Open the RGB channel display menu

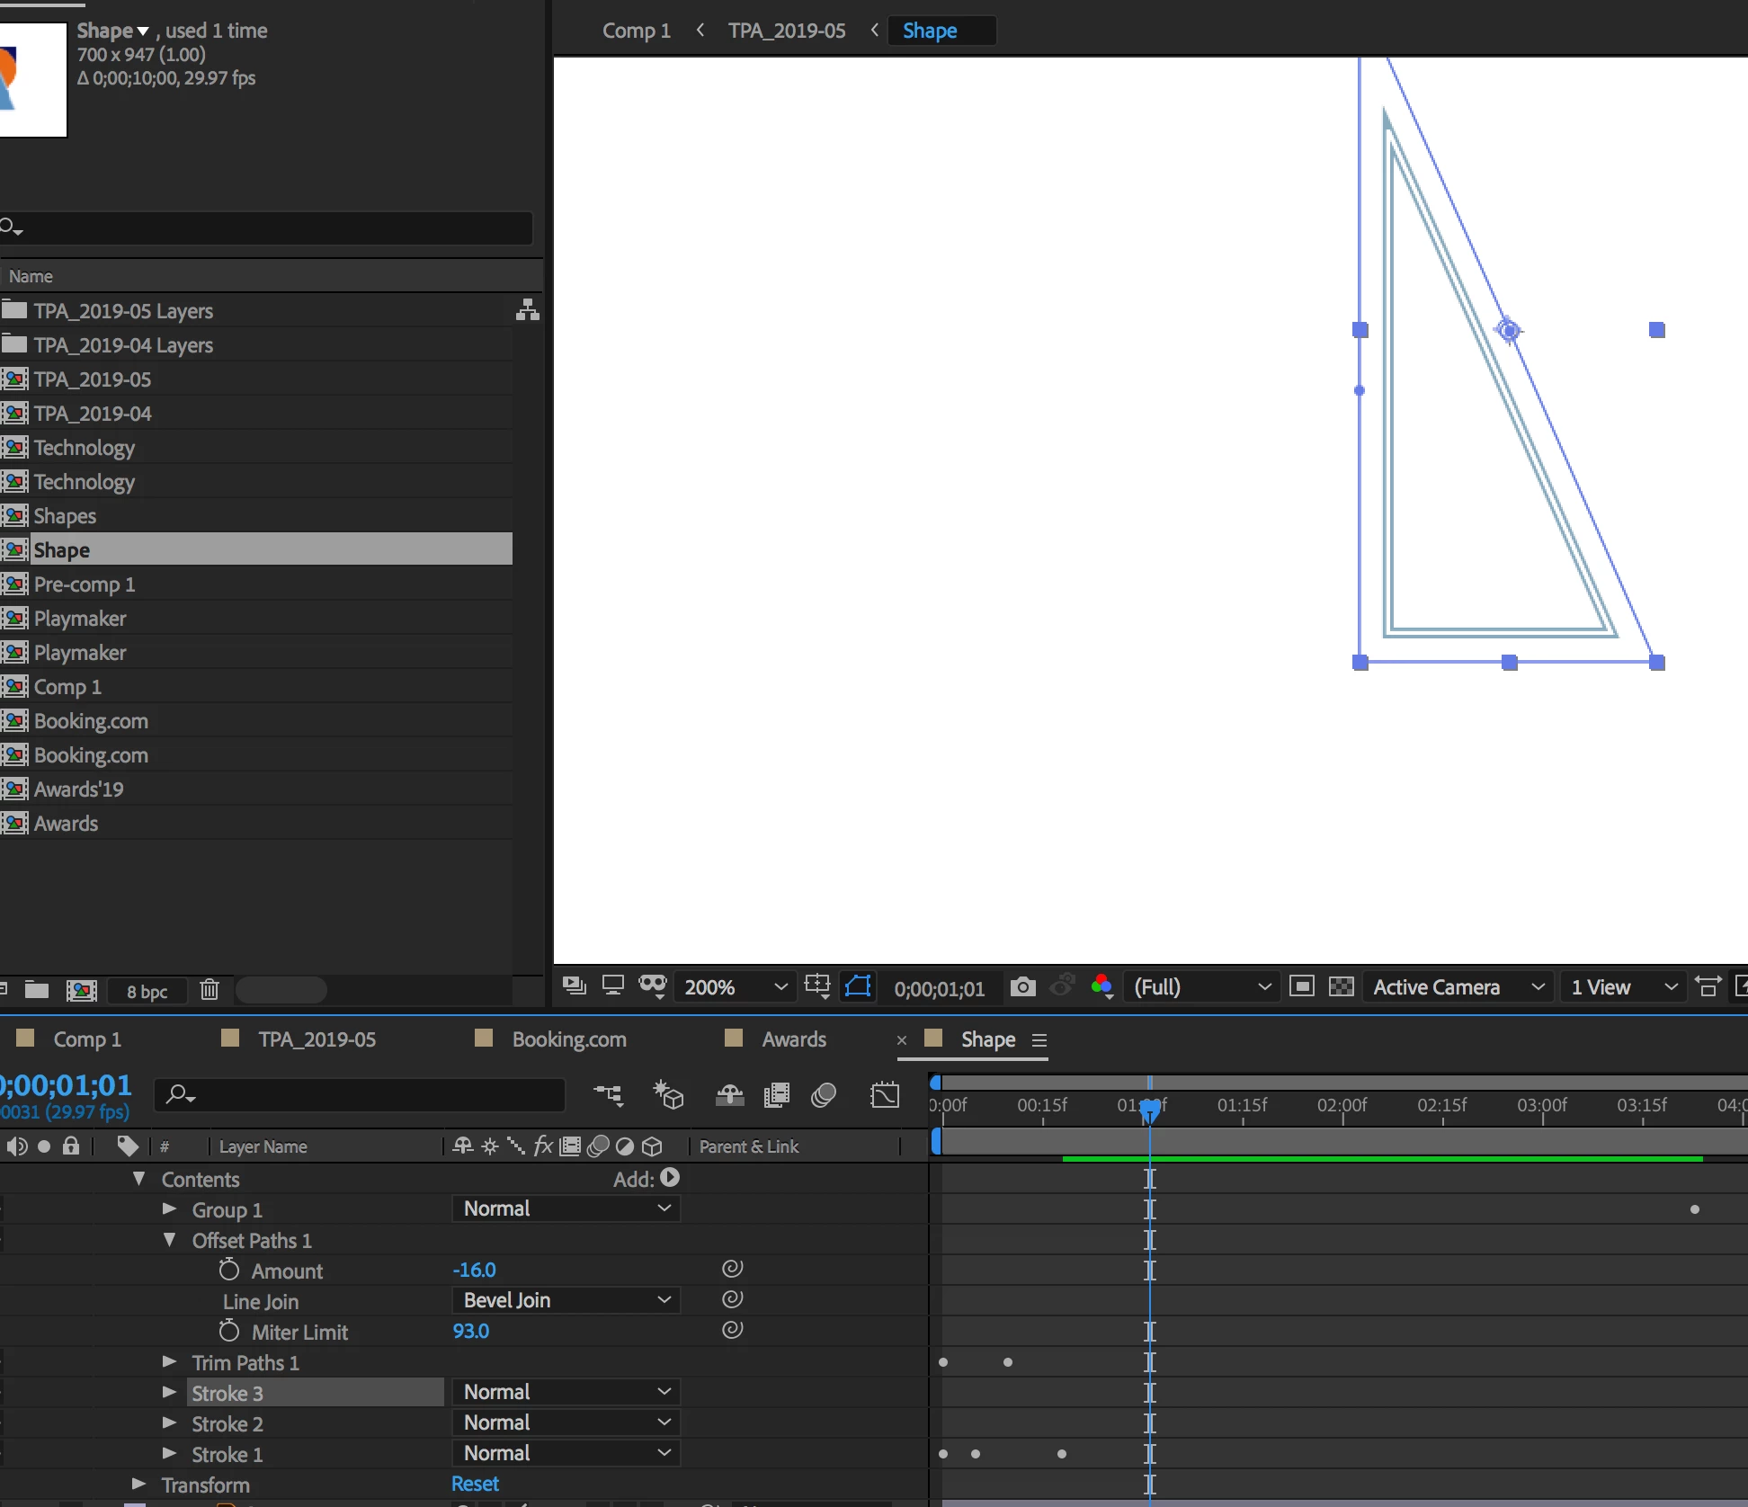coord(1102,987)
